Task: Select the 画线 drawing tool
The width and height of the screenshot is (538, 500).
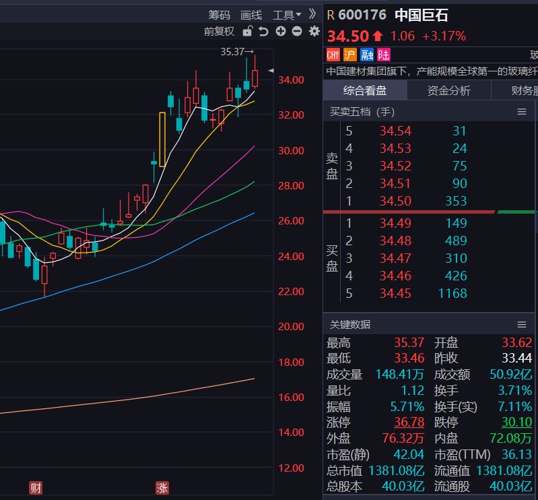Action: pos(250,15)
